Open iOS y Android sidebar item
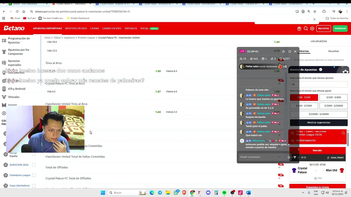 tap(16, 89)
